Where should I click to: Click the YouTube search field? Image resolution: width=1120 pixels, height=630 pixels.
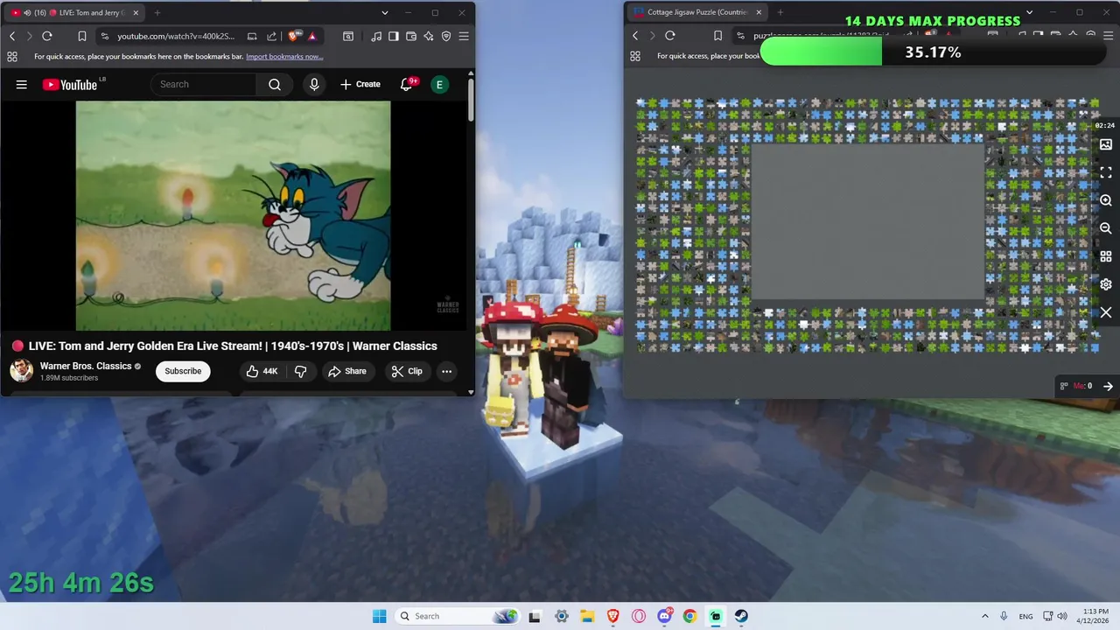click(x=204, y=84)
